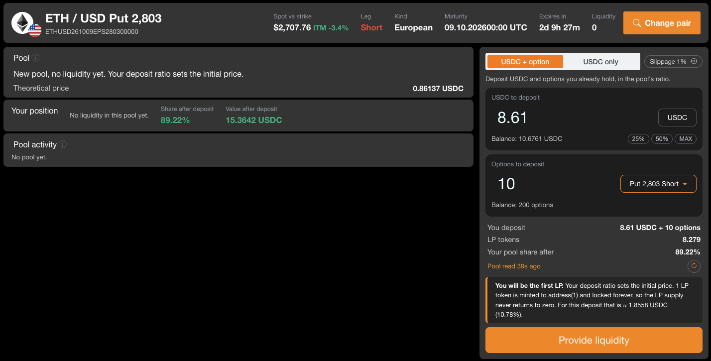Click the ITM -3.4% indicator
Viewport: 711px width, 361px height.
click(x=331, y=27)
